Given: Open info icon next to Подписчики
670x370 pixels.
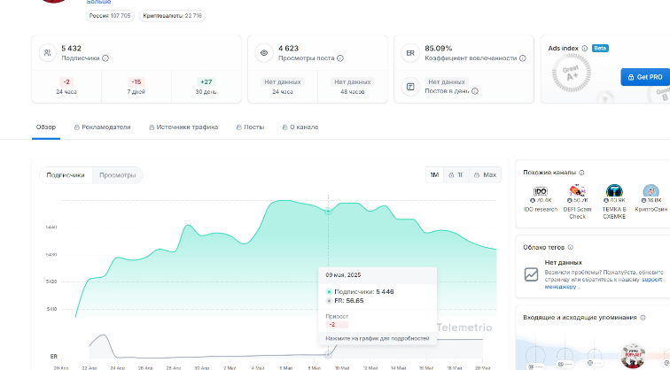Looking at the screenshot, I should click(x=105, y=58).
